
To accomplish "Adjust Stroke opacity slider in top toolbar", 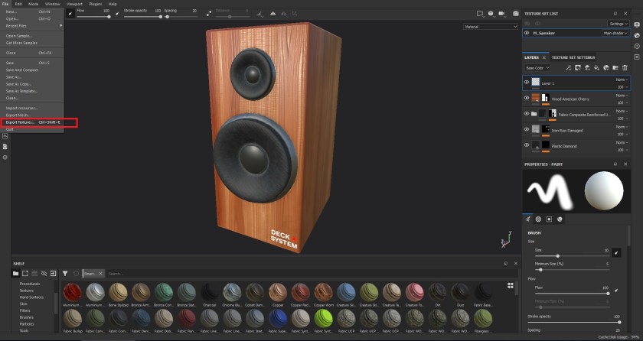I will pyautogui.click(x=142, y=17).
